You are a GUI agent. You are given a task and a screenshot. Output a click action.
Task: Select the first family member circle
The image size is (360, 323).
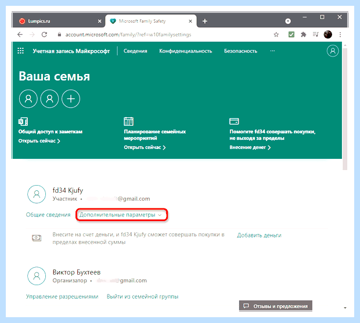coord(28,99)
